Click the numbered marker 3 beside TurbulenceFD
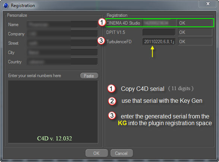219x162 pixels. [x=101, y=41]
